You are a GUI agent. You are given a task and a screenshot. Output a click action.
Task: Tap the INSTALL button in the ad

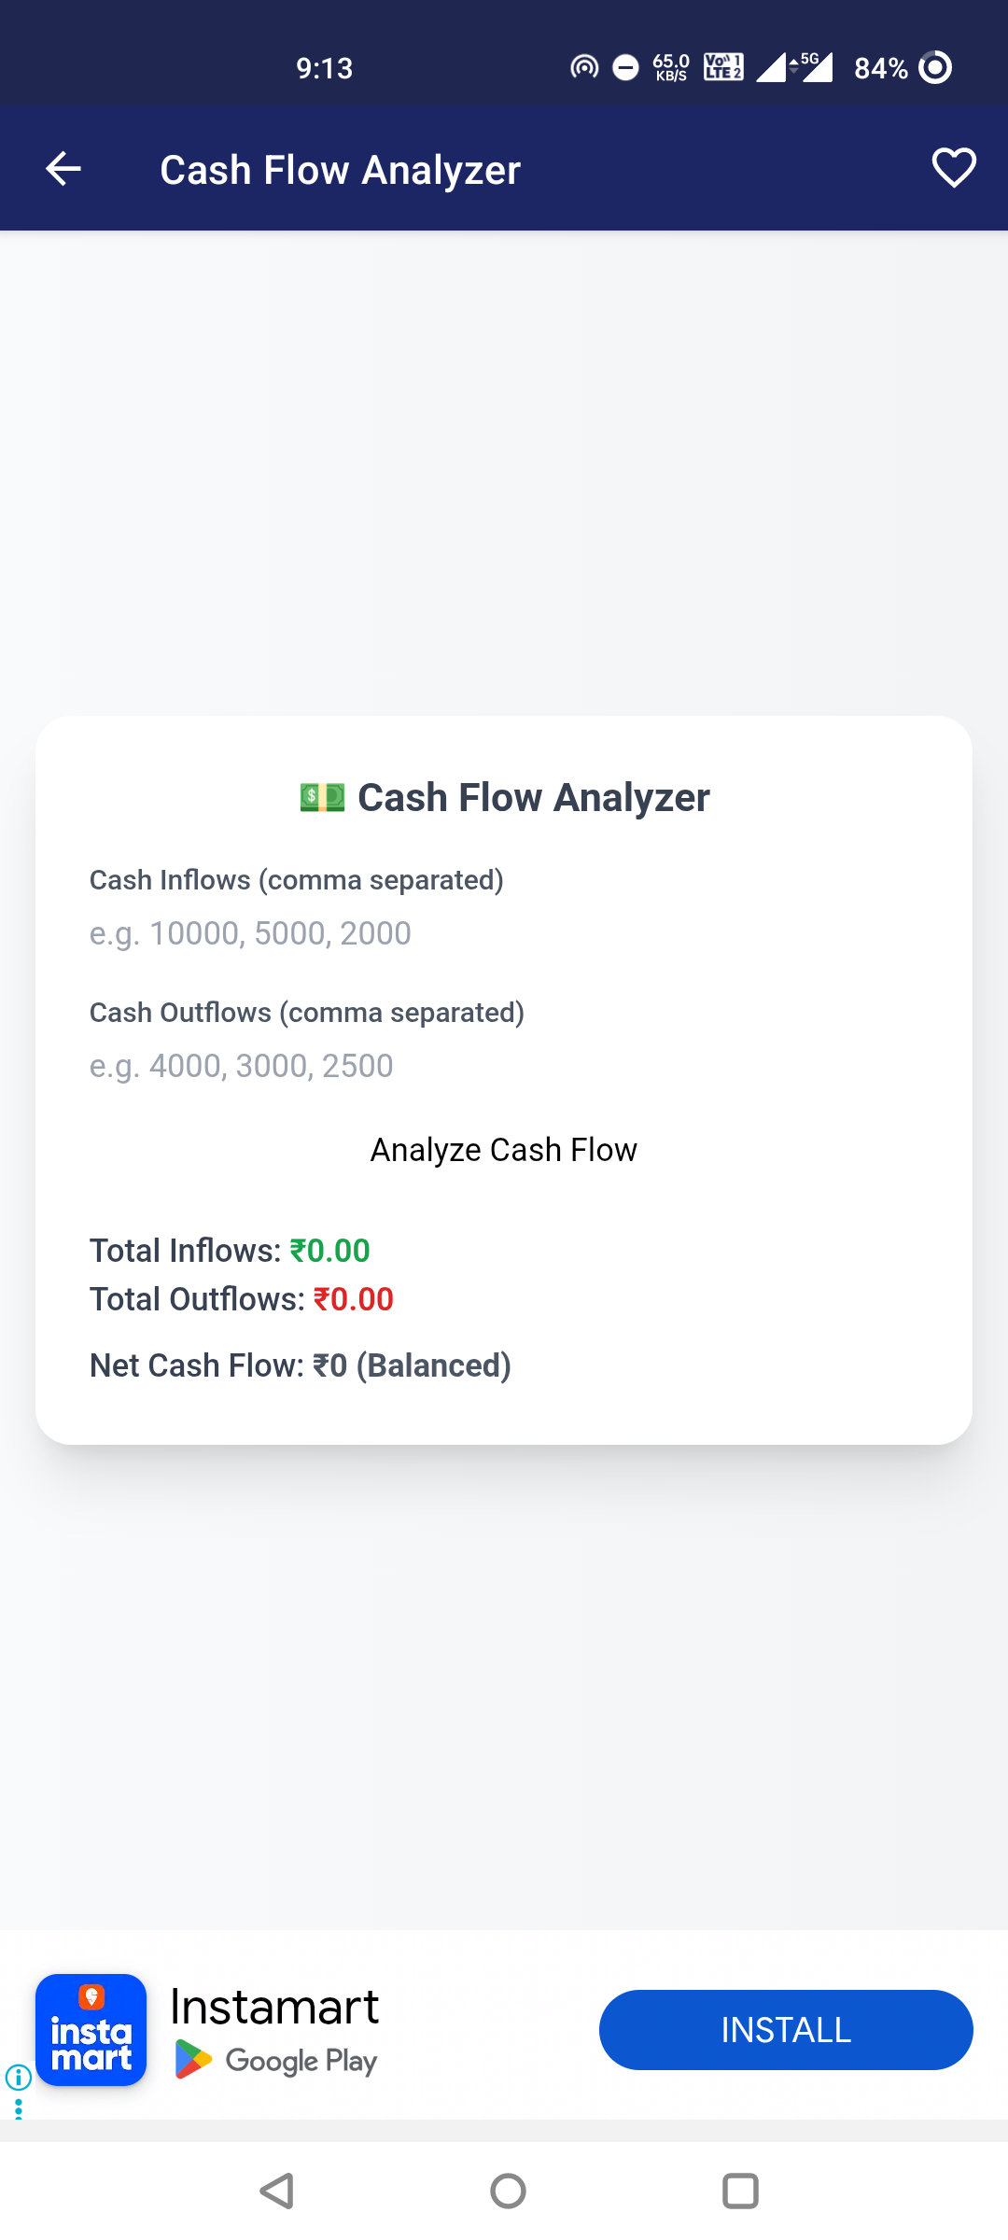785,2030
